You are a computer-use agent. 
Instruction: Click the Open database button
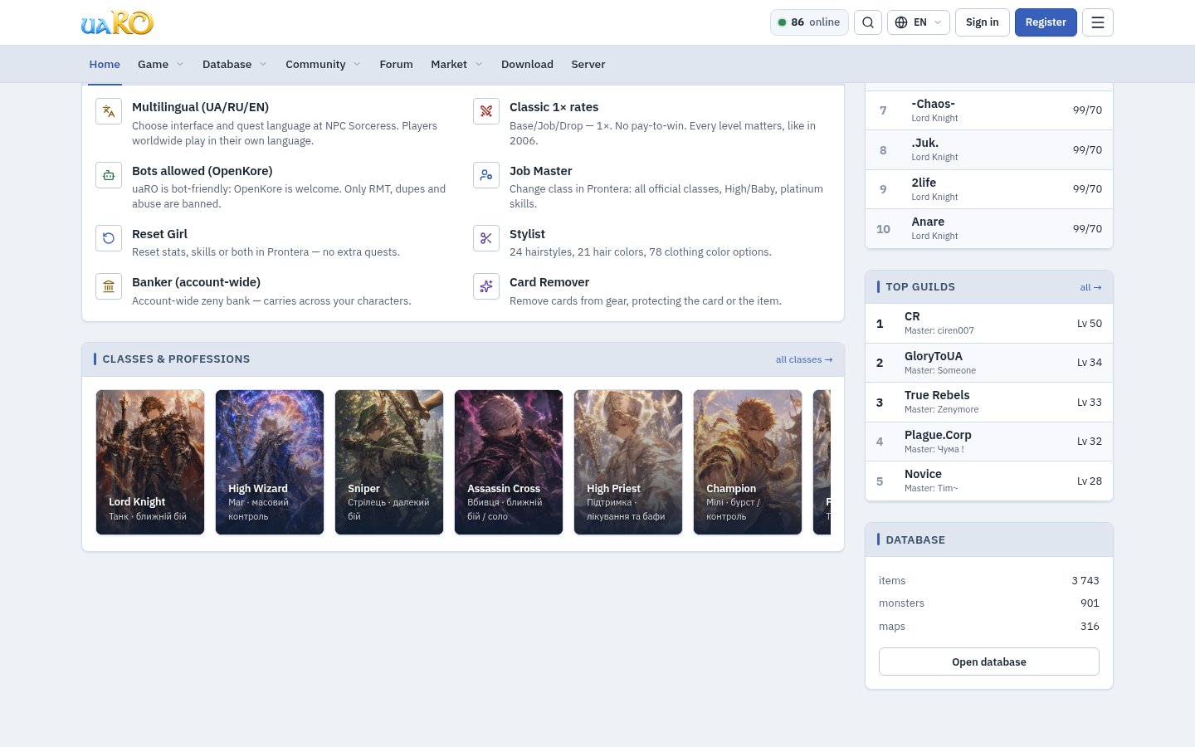pos(989,662)
